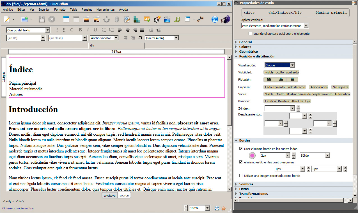Image resolution: width=358 pixels, height=213 pixels.
Task: Click the 'Obtener complementos' link
Action: click(x=18, y=208)
